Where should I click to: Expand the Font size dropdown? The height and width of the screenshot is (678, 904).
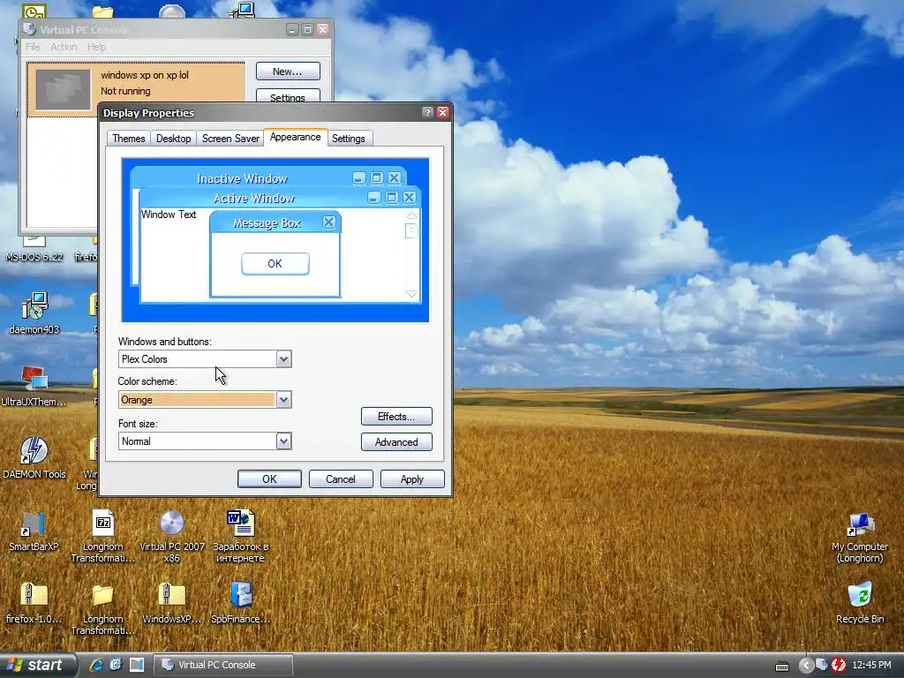(x=283, y=441)
